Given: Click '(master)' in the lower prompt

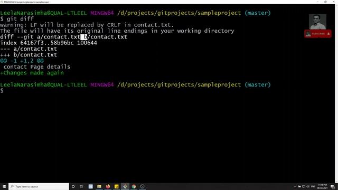Looking at the screenshot, I should click(x=258, y=84).
